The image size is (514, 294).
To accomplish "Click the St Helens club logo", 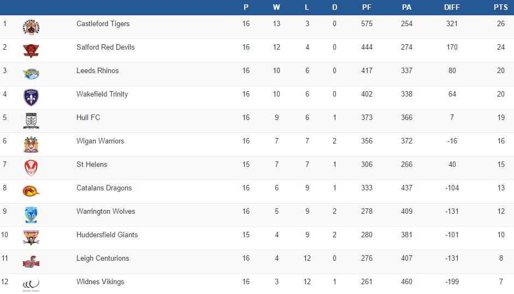I will pyautogui.click(x=31, y=168).
